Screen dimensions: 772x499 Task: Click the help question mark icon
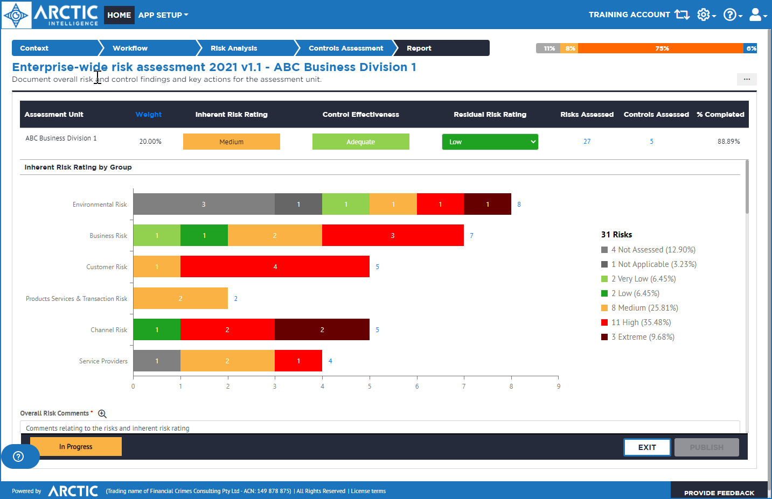[x=731, y=15]
